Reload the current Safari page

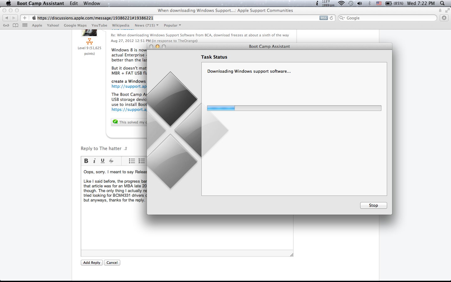331,18
